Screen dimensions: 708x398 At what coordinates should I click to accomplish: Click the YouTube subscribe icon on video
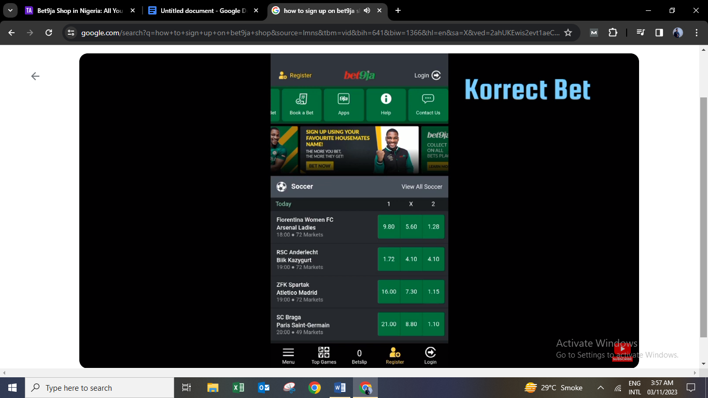(622, 352)
